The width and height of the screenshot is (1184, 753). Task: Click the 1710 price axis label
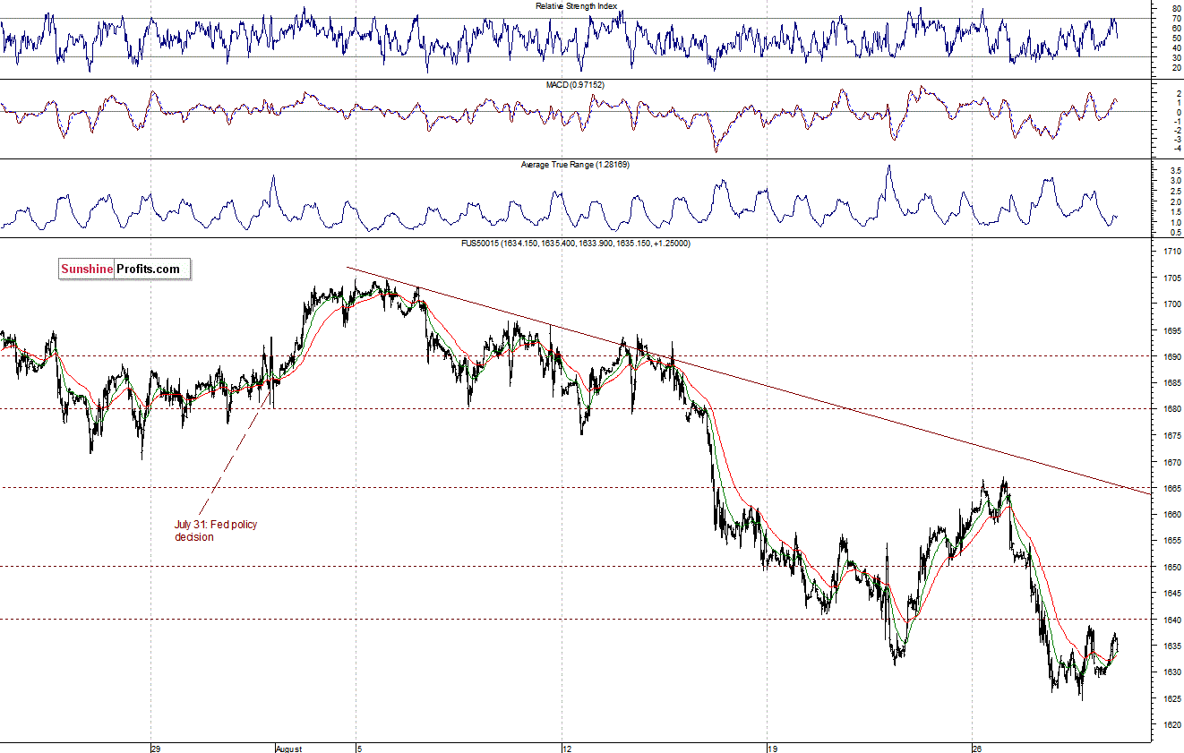1172,252
